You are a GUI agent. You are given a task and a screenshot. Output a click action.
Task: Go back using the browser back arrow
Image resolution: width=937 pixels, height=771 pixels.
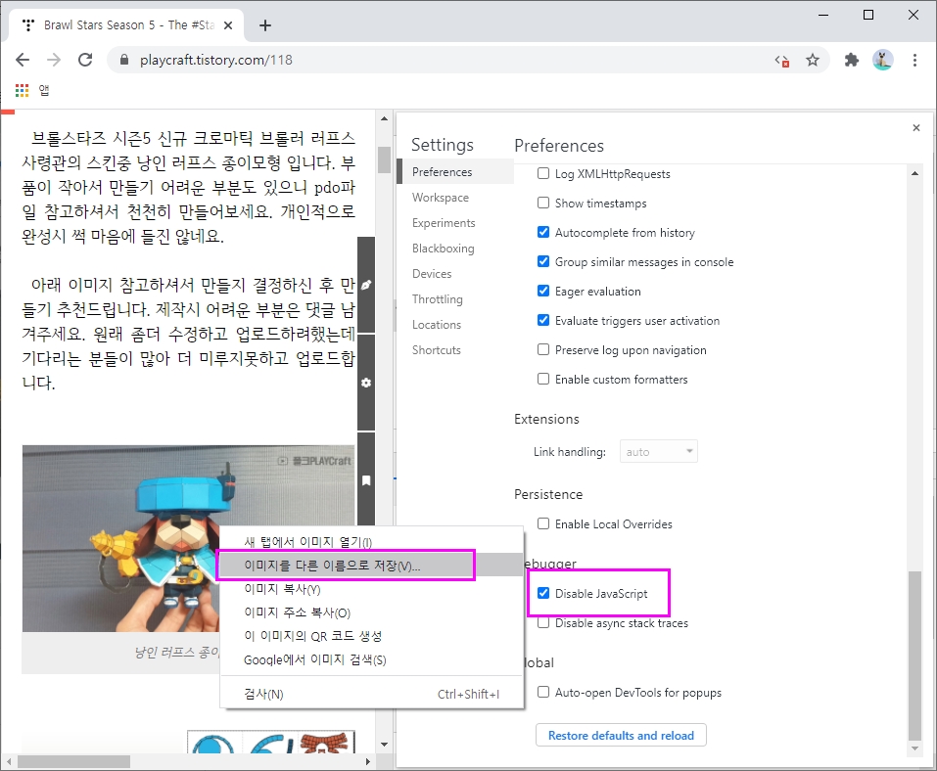[23, 60]
